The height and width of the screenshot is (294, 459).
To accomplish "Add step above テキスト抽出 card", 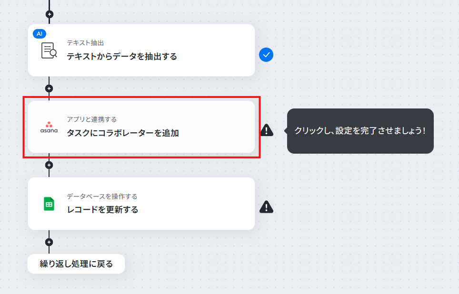I will (49, 14).
